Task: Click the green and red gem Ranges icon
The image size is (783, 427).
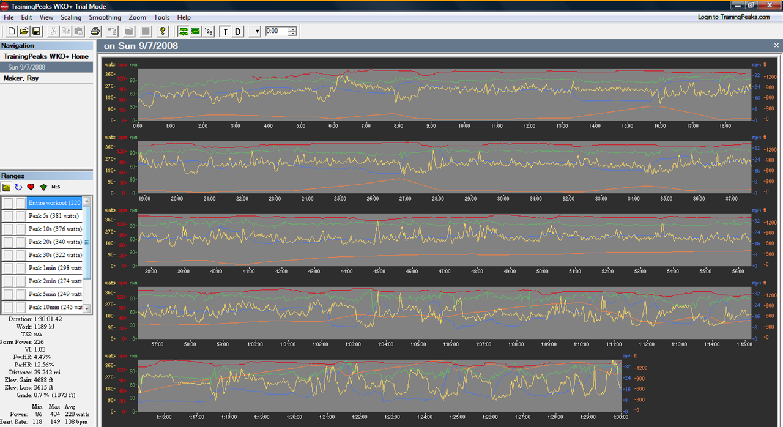Action: pos(43,187)
